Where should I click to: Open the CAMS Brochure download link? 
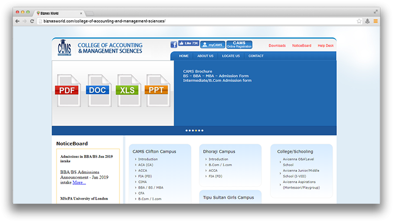pyautogui.click(x=198, y=72)
